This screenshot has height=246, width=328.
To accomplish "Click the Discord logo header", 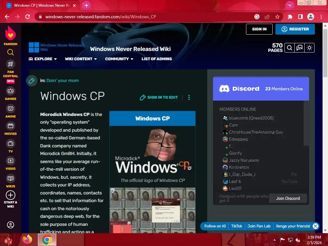I will pos(239,89).
